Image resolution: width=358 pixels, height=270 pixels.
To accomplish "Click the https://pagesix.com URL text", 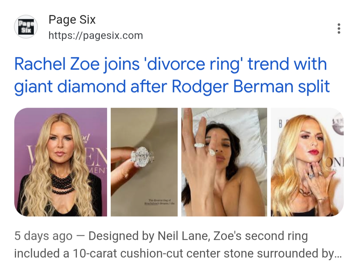I will [95, 35].
